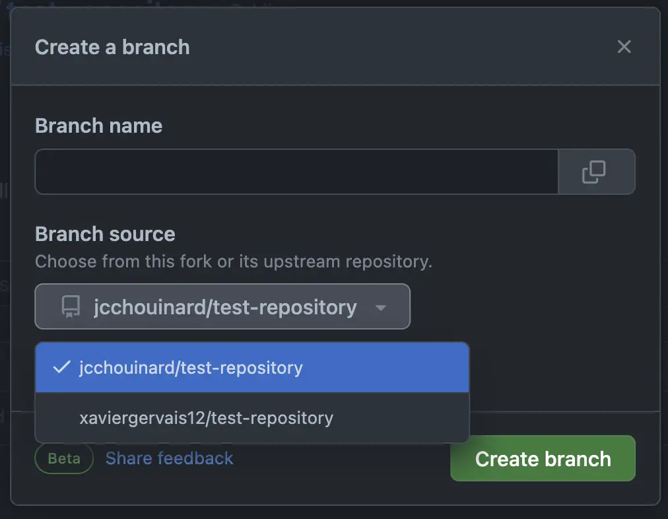Click the "Branch source" section label

point(105,234)
